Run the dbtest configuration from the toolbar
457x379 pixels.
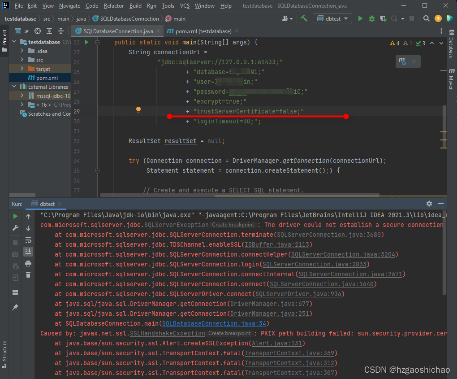tap(360, 19)
